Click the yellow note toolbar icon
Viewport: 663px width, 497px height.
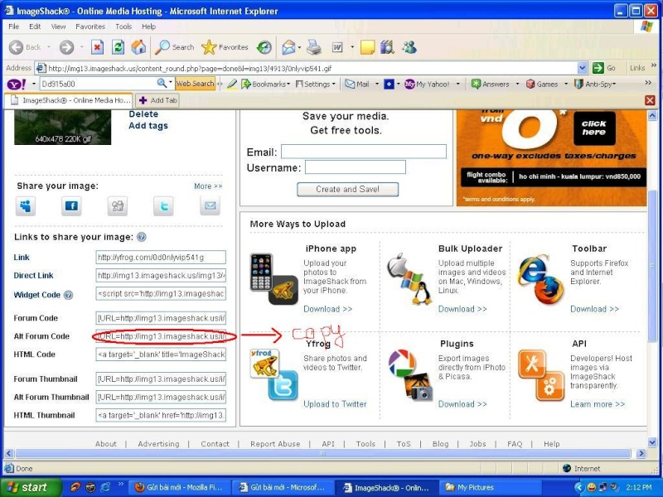click(367, 47)
